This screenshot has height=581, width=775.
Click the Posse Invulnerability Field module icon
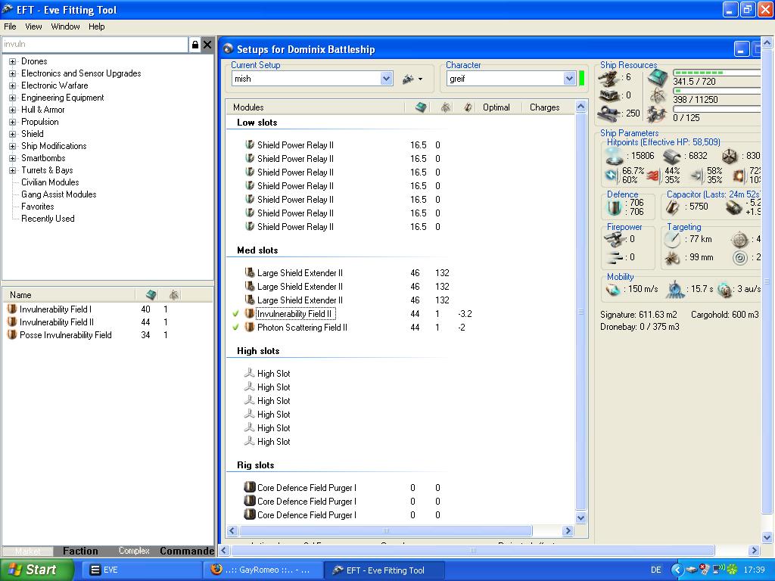[x=12, y=335]
